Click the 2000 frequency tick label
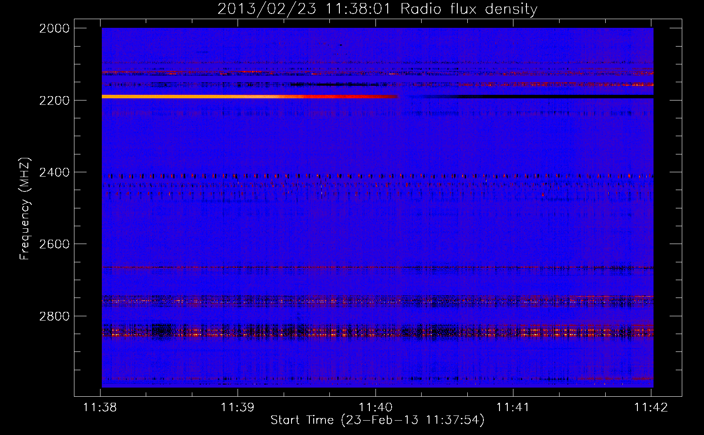704x435 pixels. coord(54,28)
